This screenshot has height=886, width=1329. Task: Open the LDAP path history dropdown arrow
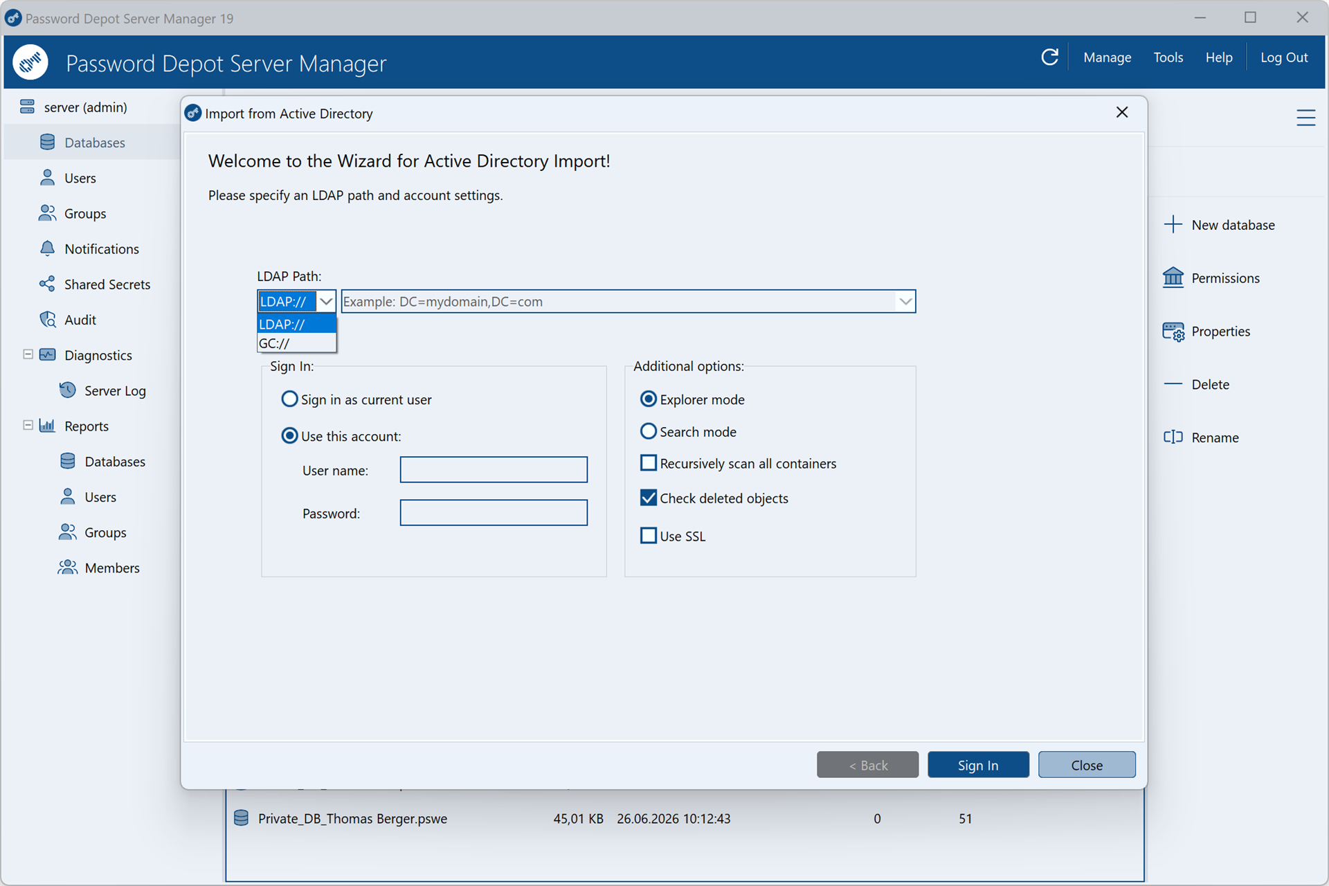pos(905,301)
